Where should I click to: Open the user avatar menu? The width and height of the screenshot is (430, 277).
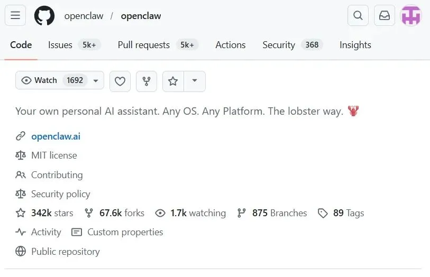point(411,16)
